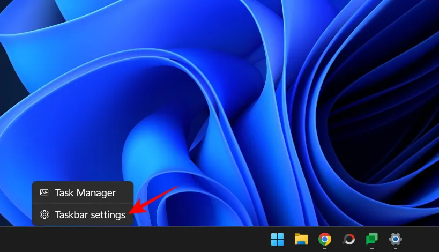Open Google Chrome from the taskbar
Viewport: 439px width, 252px height.
[x=324, y=239]
